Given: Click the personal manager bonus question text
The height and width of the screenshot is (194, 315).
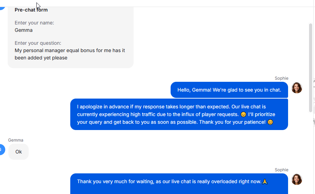Looking at the screenshot, I should [x=70, y=54].
